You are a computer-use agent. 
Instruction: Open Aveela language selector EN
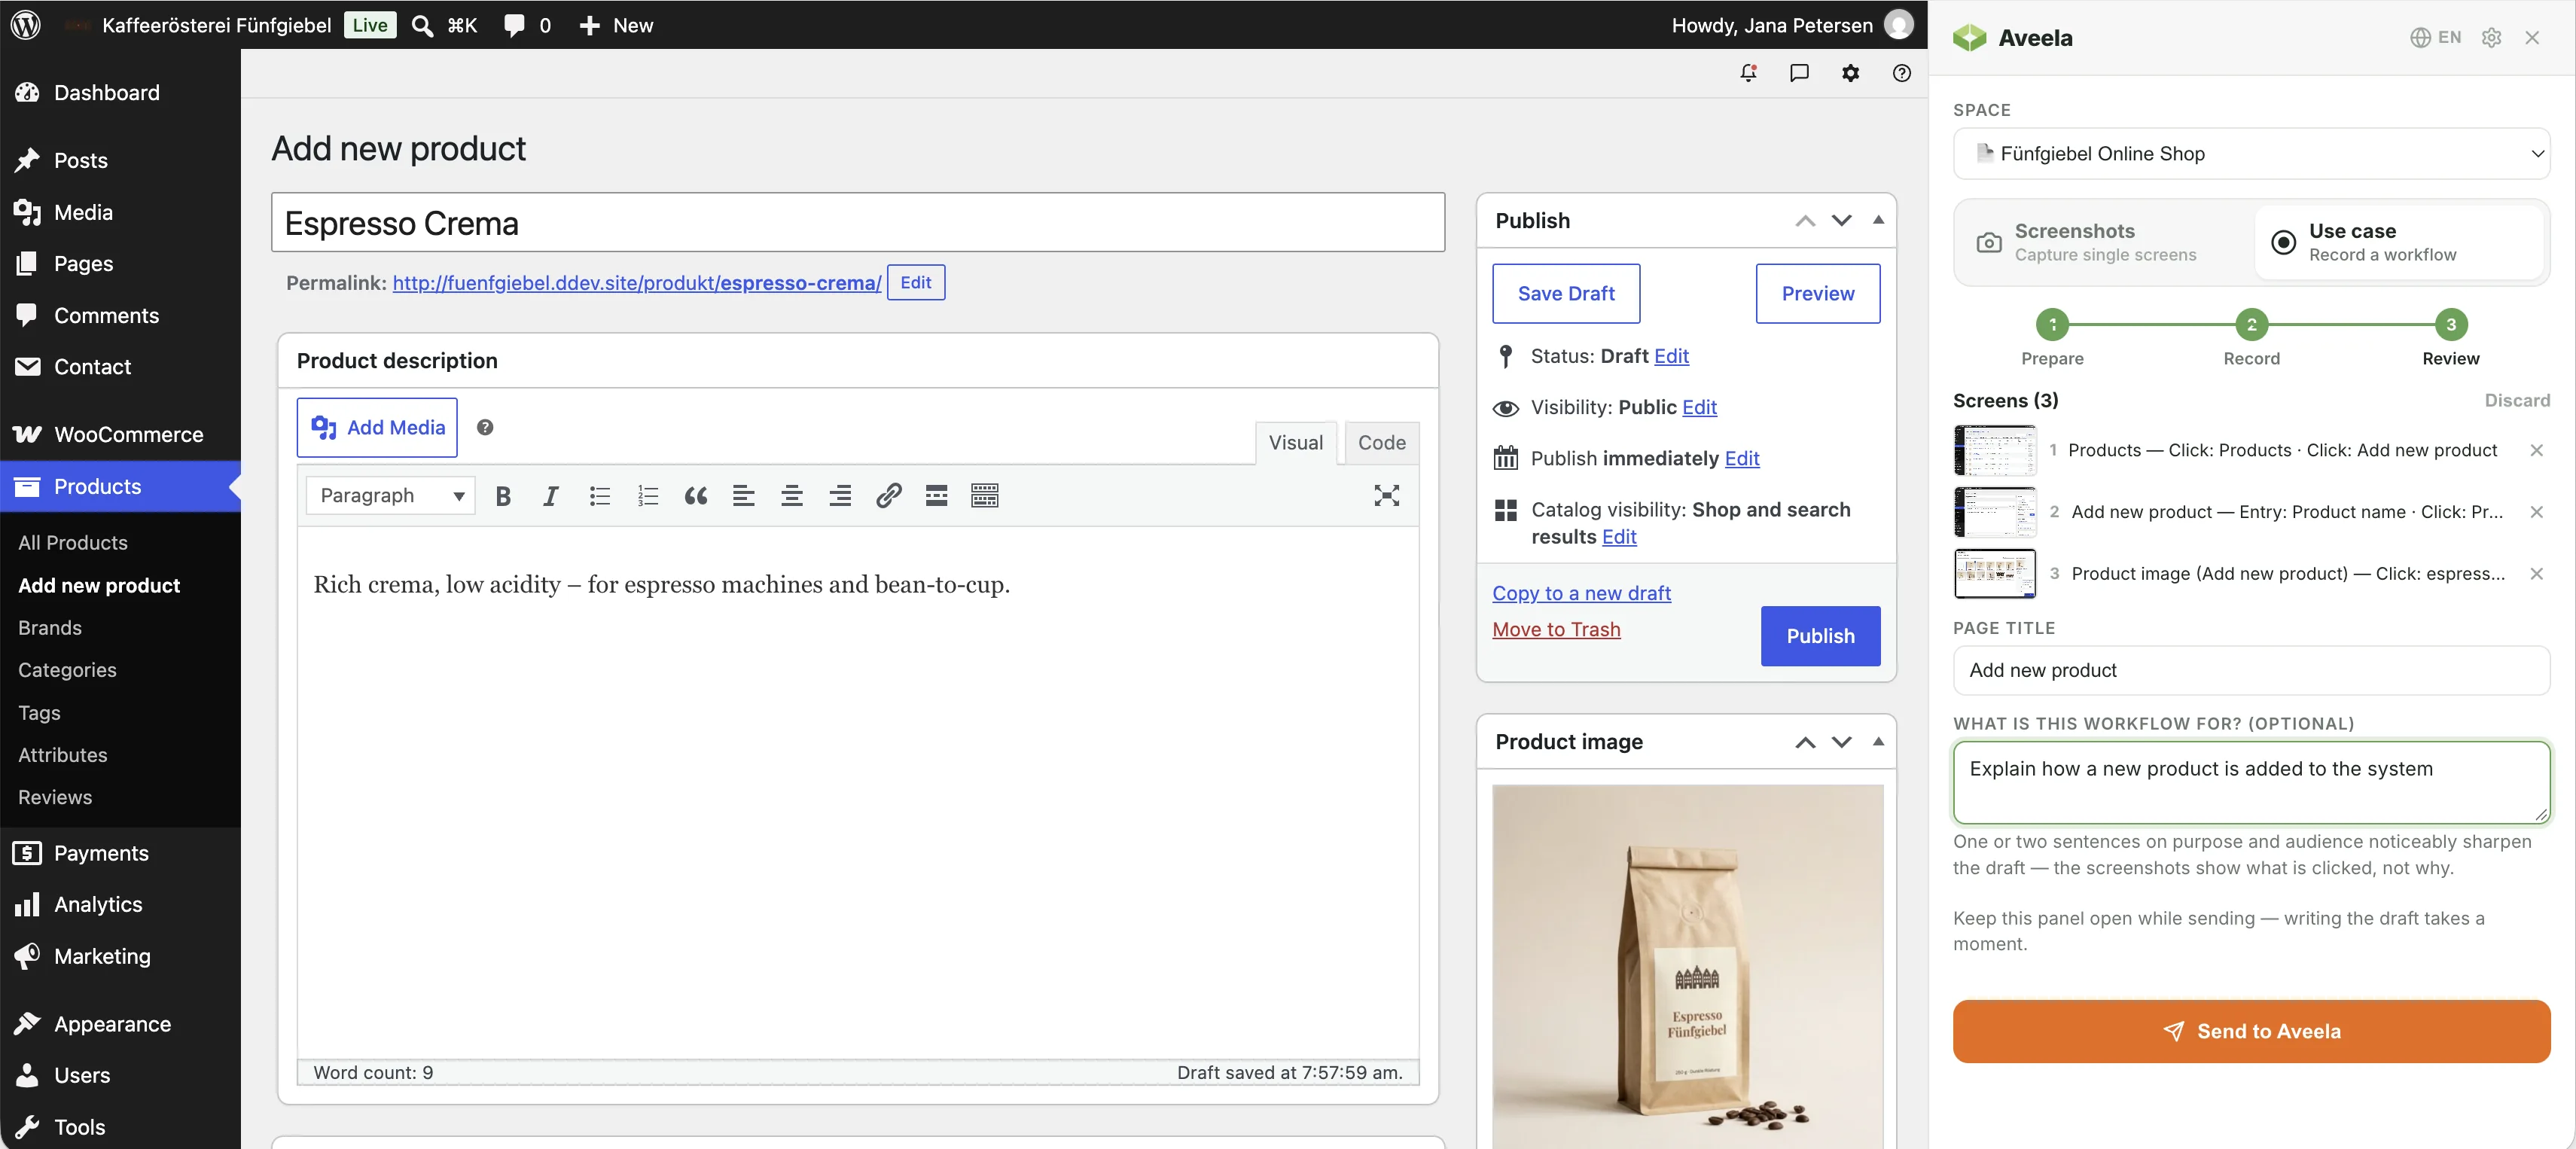(x=2435, y=38)
